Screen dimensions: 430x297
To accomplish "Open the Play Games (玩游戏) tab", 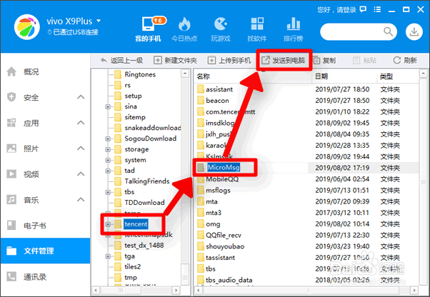I will pyautogui.click(x=221, y=29).
